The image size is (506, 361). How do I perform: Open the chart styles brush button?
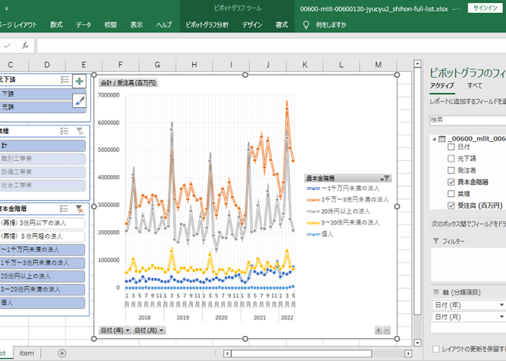pos(79,101)
